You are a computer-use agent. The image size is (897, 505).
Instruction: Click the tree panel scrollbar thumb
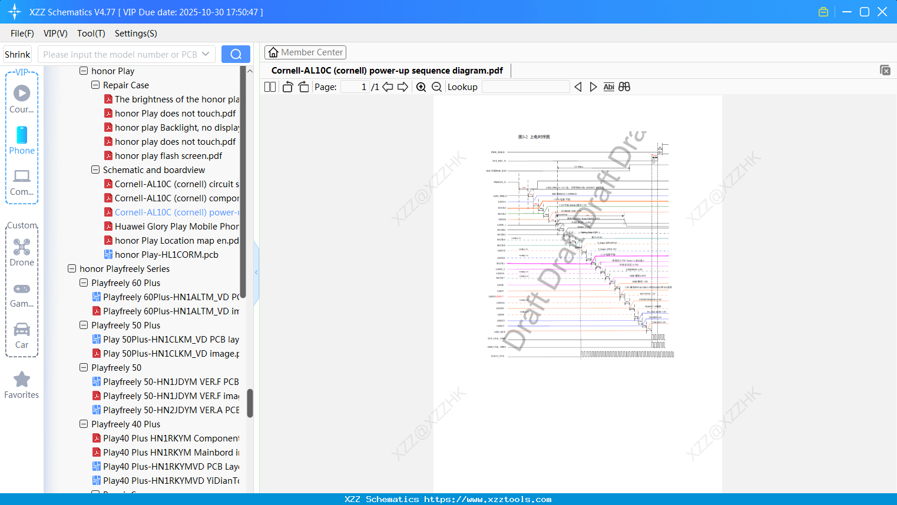pyautogui.click(x=250, y=403)
